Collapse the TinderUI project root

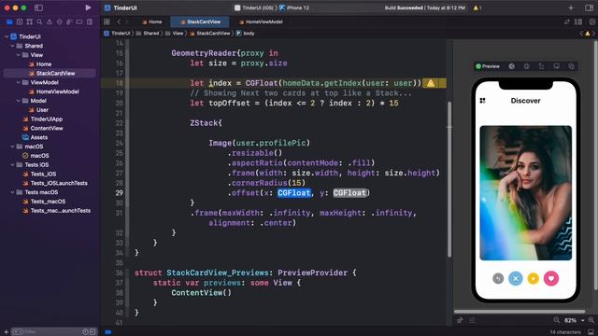[7, 36]
